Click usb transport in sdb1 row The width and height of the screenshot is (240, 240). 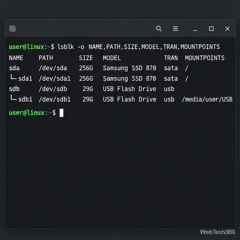click(x=169, y=99)
